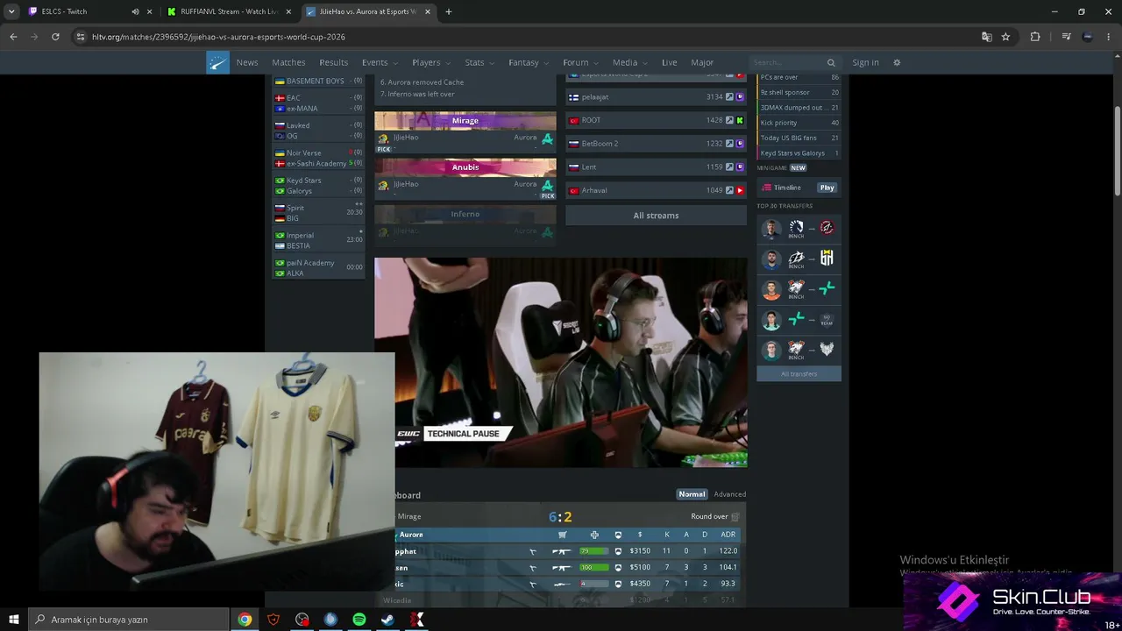Open the Chrome tab search dropdown arrow
The image size is (1122, 631).
click(11, 11)
